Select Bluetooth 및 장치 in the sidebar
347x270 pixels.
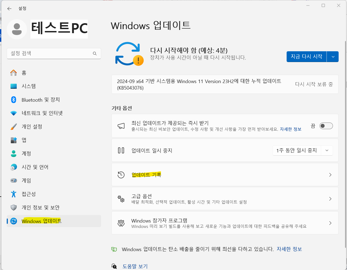coord(54,100)
